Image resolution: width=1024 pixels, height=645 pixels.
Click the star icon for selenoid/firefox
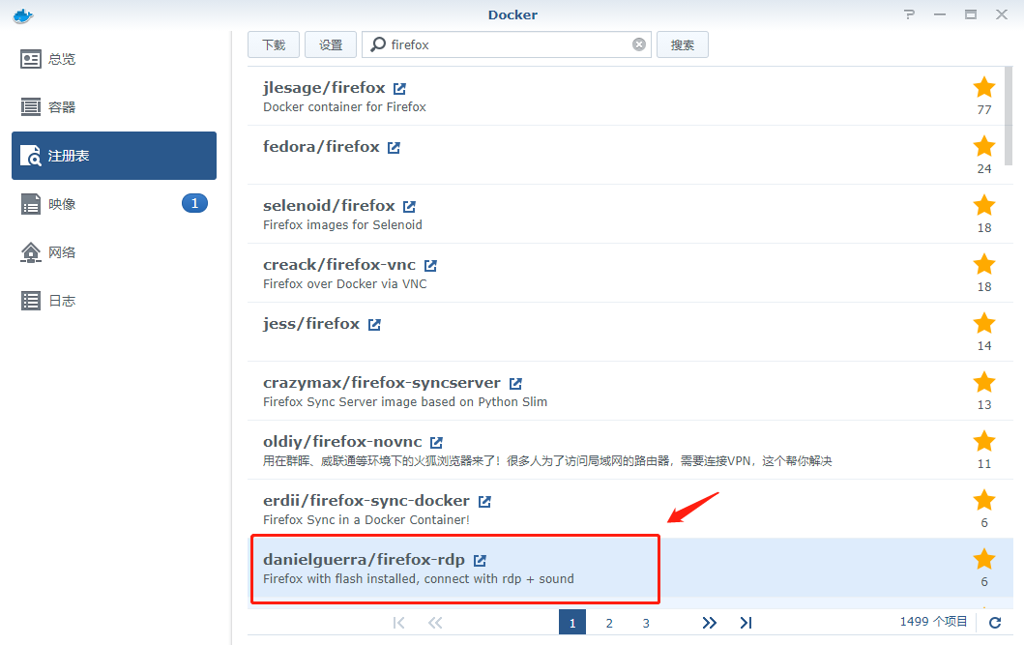coord(984,205)
